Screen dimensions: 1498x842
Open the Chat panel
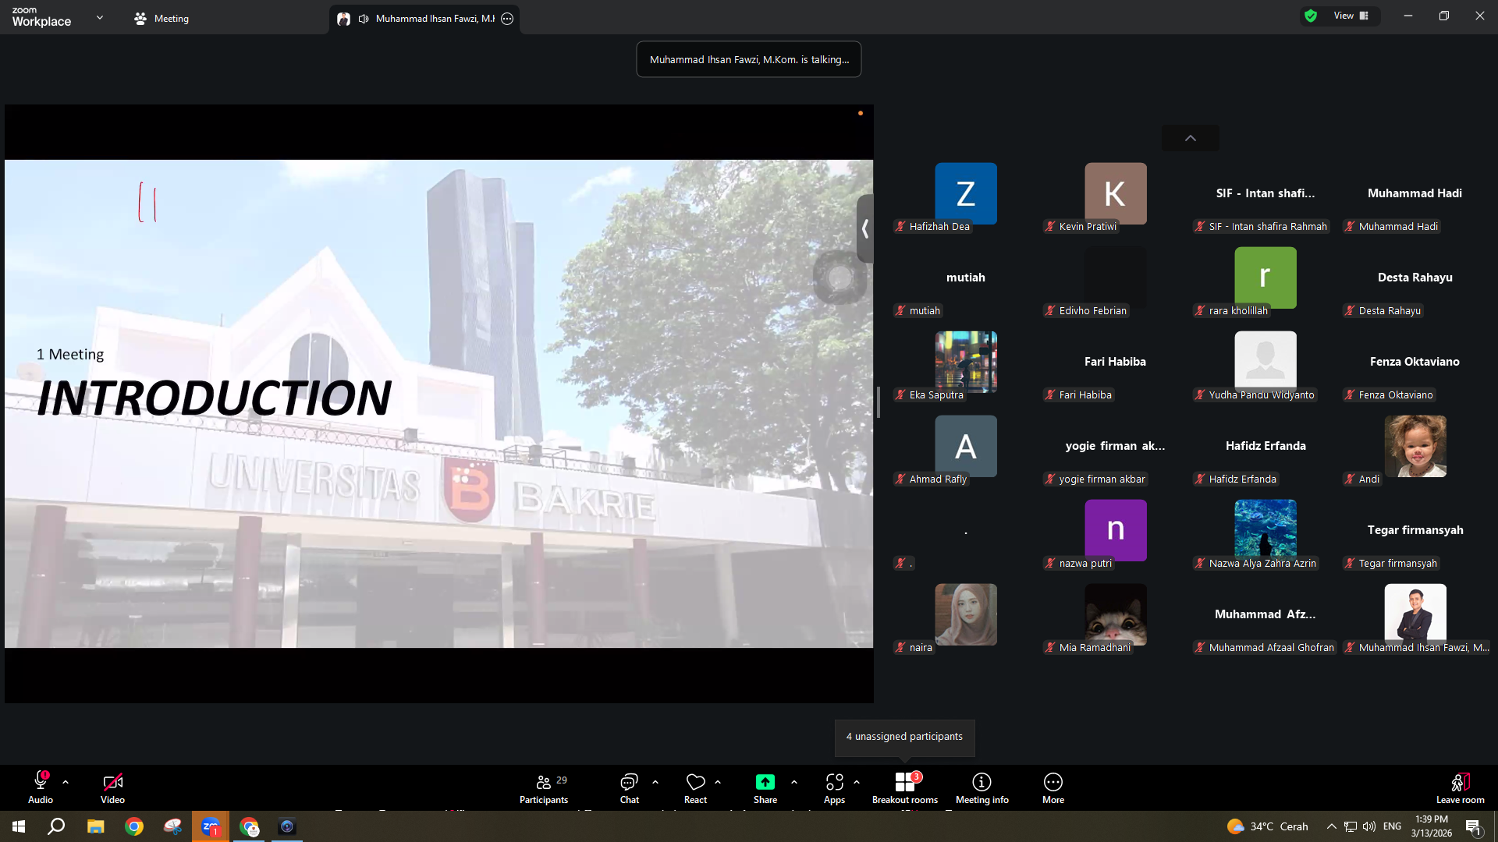(x=629, y=787)
